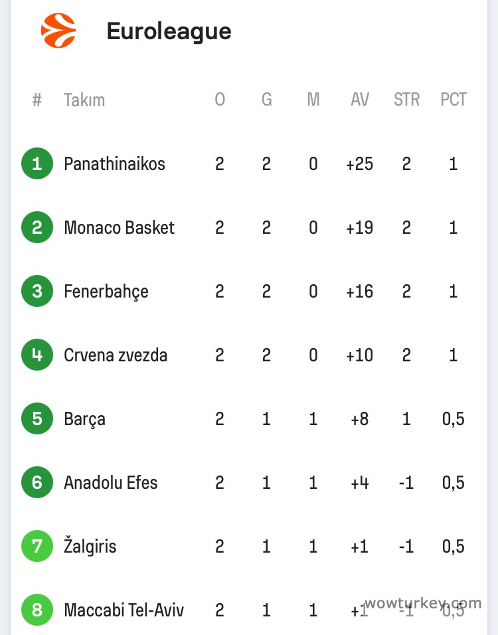Select Crvena zvezda in the standings
The width and height of the screenshot is (498, 635).
[116, 355]
